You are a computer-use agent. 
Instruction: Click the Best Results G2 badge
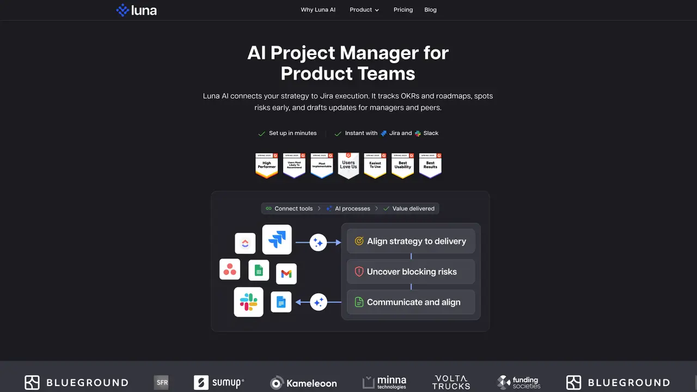(x=430, y=166)
